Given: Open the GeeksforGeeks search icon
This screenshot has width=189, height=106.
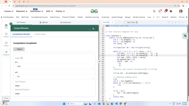Looking at the screenshot, I should point(154,11).
